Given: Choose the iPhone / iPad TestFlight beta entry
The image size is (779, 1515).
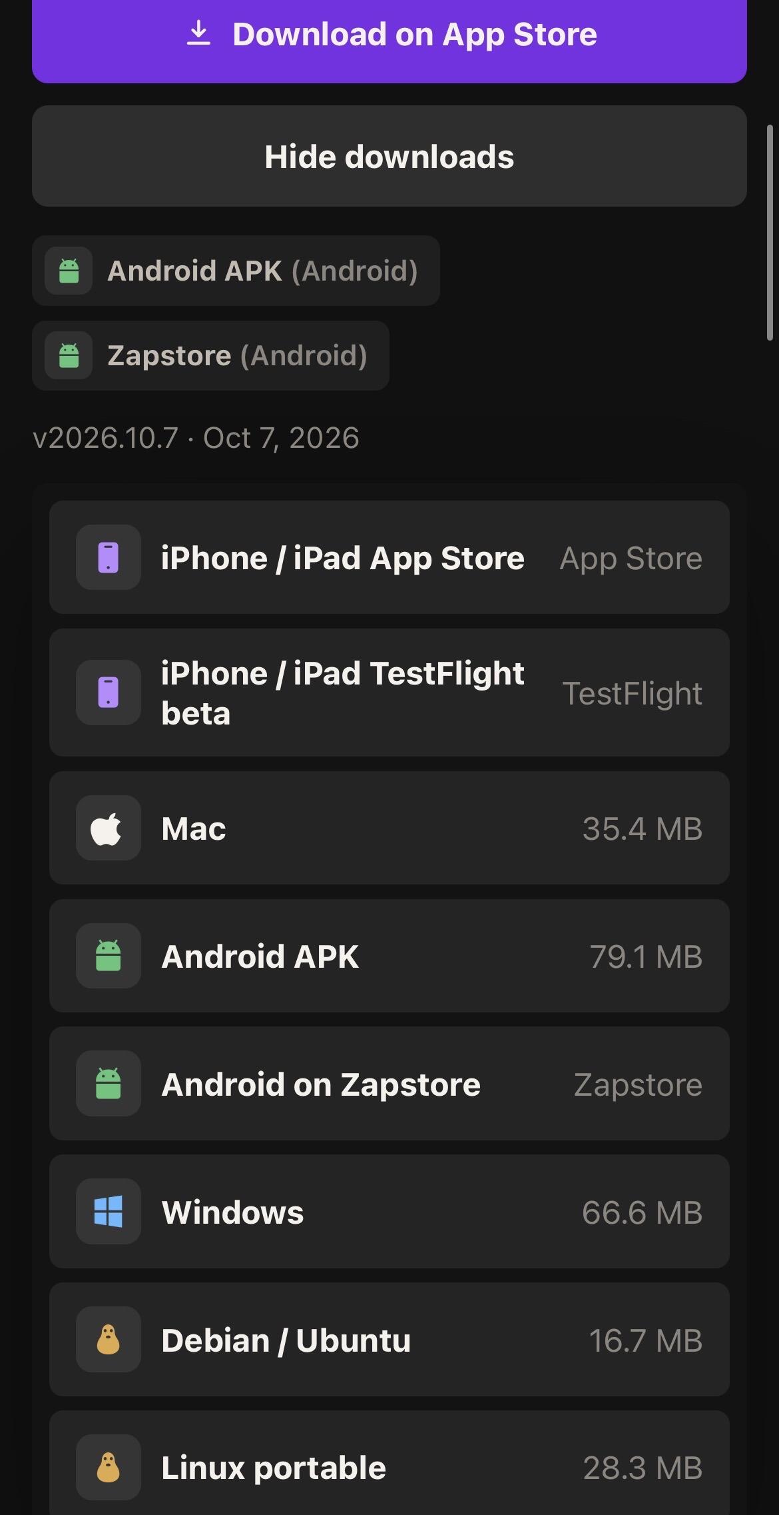Looking at the screenshot, I should pos(389,693).
